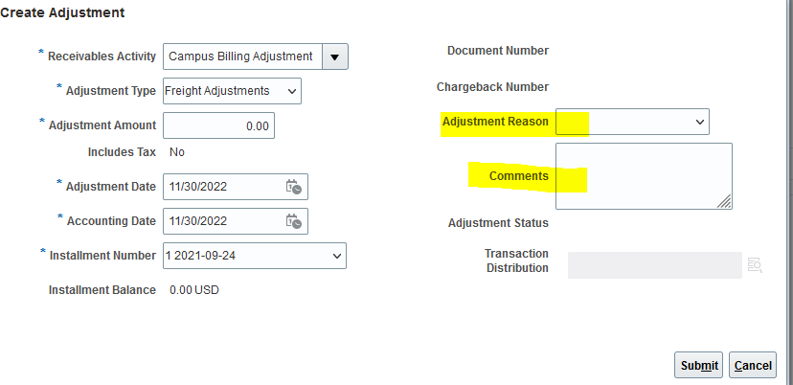Click the Transaction Distribution search icon

click(x=755, y=265)
